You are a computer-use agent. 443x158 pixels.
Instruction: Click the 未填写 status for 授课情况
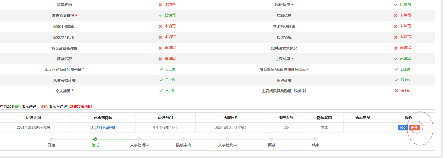click(405, 37)
